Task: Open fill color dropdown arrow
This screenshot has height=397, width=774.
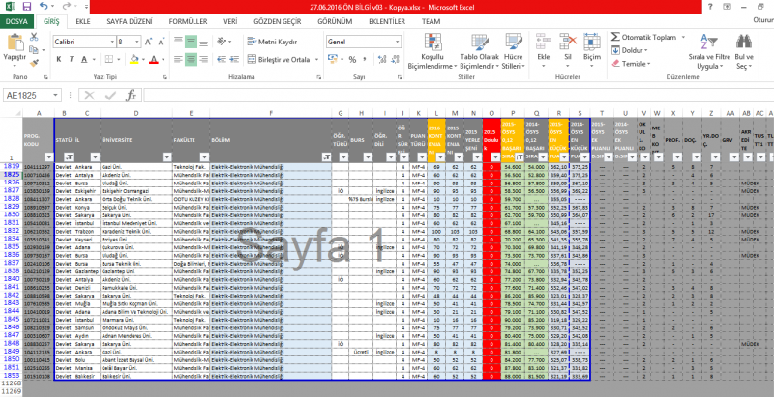Action: click(142, 60)
